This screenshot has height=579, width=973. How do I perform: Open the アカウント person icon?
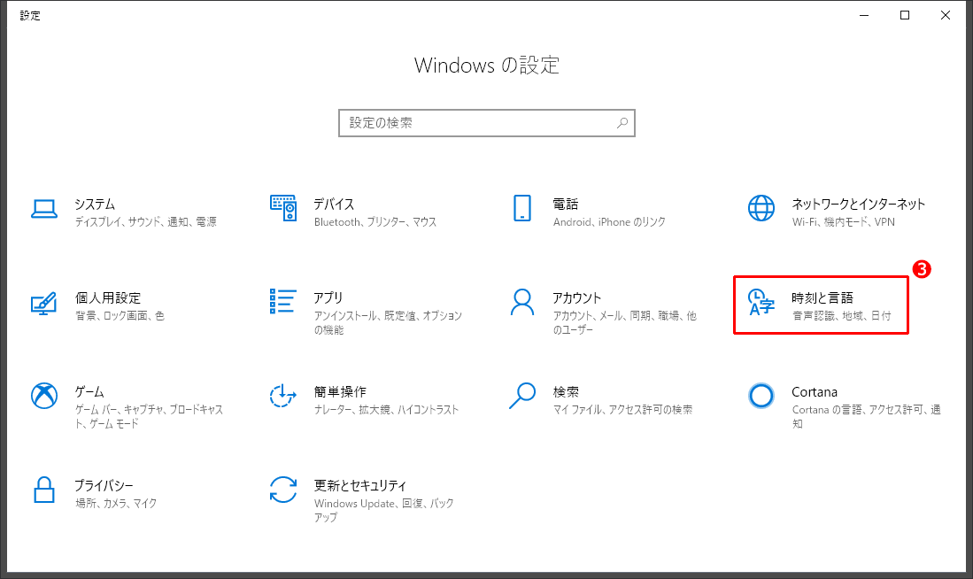[x=522, y=302]
